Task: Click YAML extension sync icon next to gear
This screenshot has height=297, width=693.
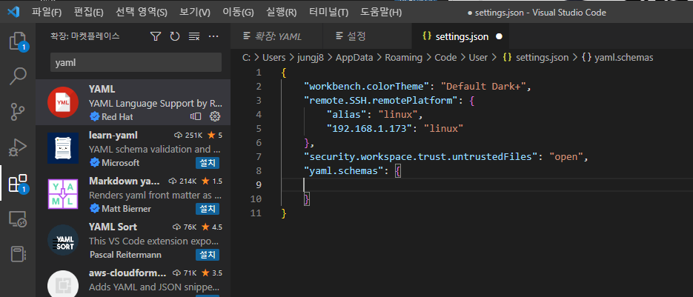Action: 196,116
